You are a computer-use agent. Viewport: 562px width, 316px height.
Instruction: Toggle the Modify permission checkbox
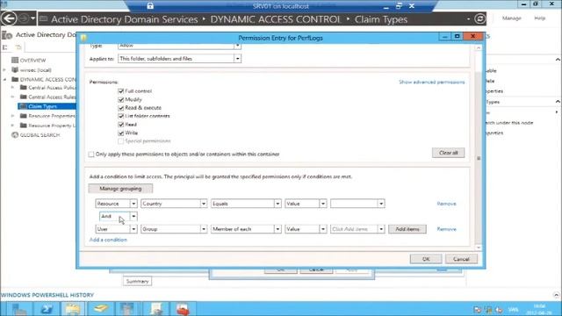121,99
